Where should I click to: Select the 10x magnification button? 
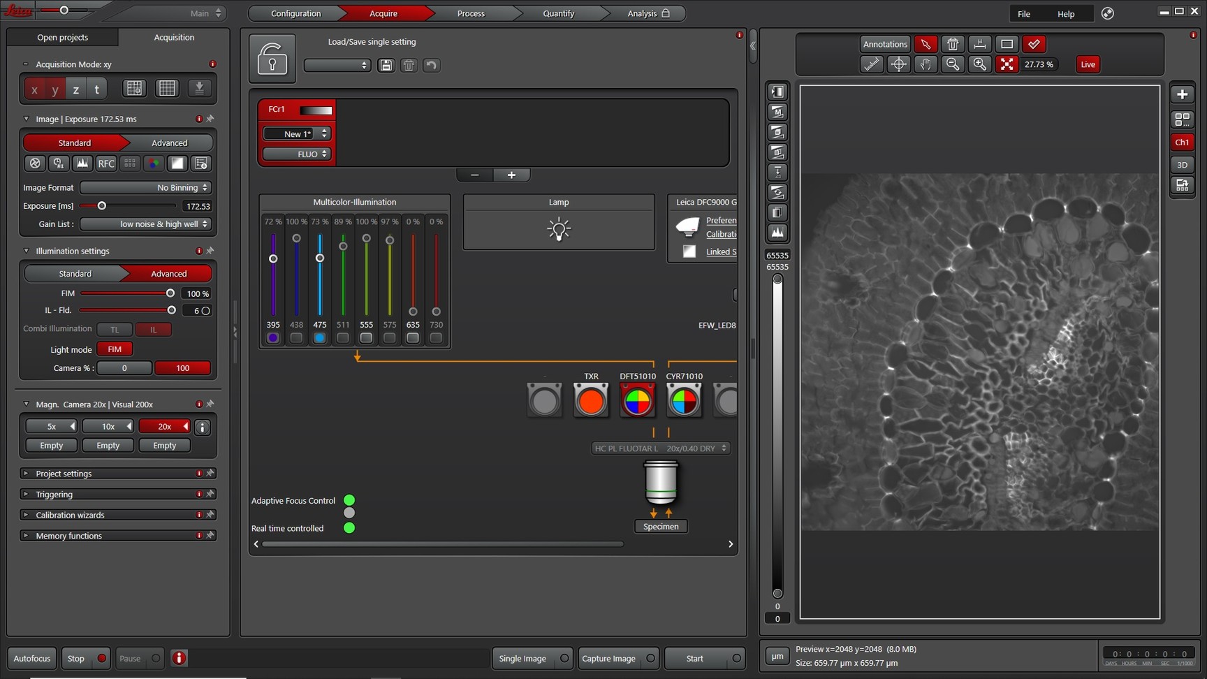click(x=108, y=426)
